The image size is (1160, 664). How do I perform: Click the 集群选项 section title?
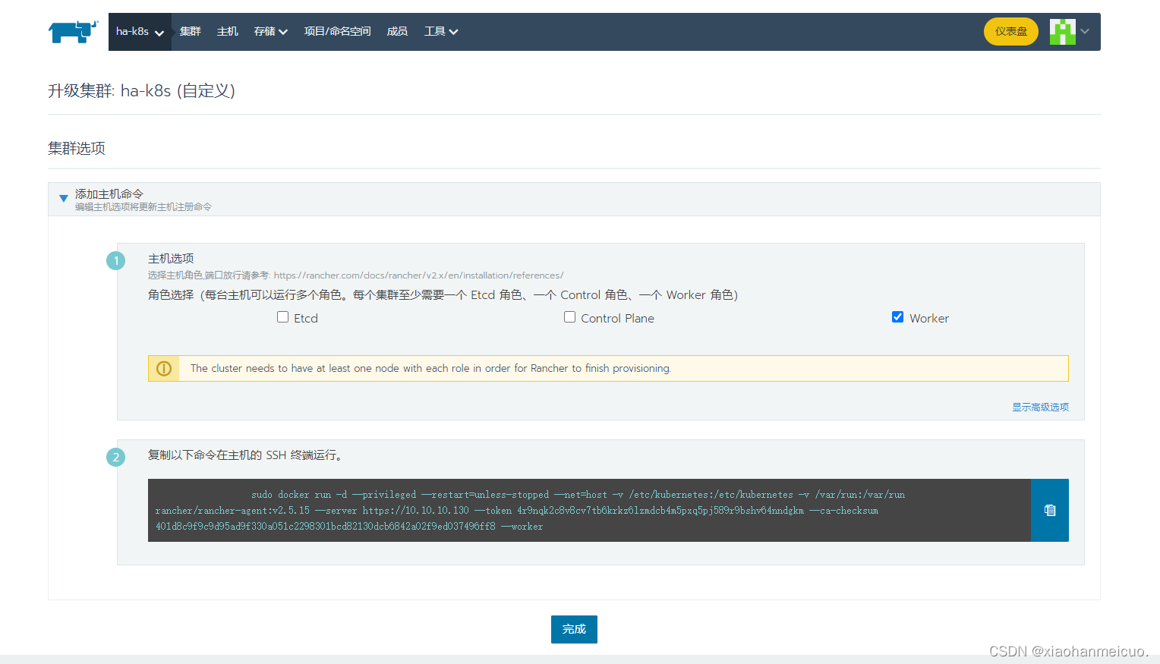(x=77, y=149)
